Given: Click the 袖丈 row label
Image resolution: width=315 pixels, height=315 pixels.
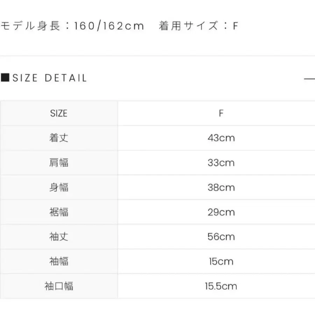Looking at the screenshot, I should 59,237.
